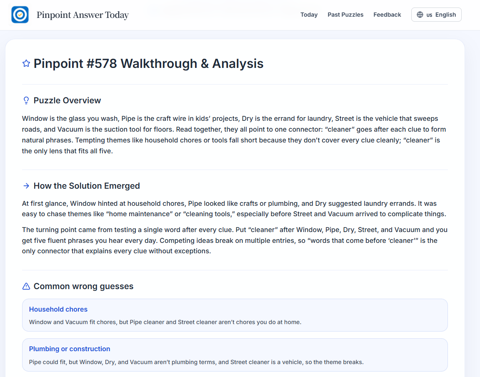Screen dimensions: 480x377
Task: Click the star icon beside the walkthrough title
Action: point(26,63)
